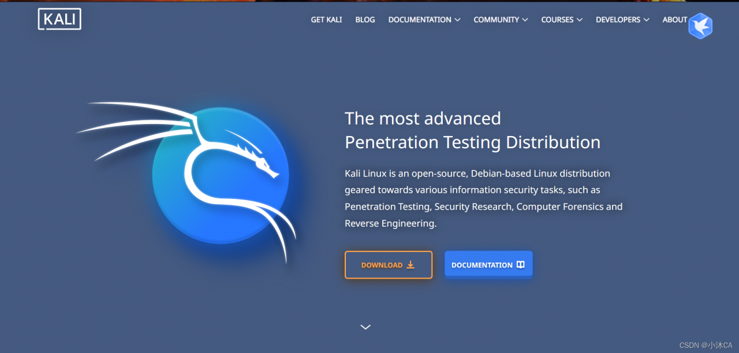Expand the DOCUMENTATION nav menu

(424, 20)
